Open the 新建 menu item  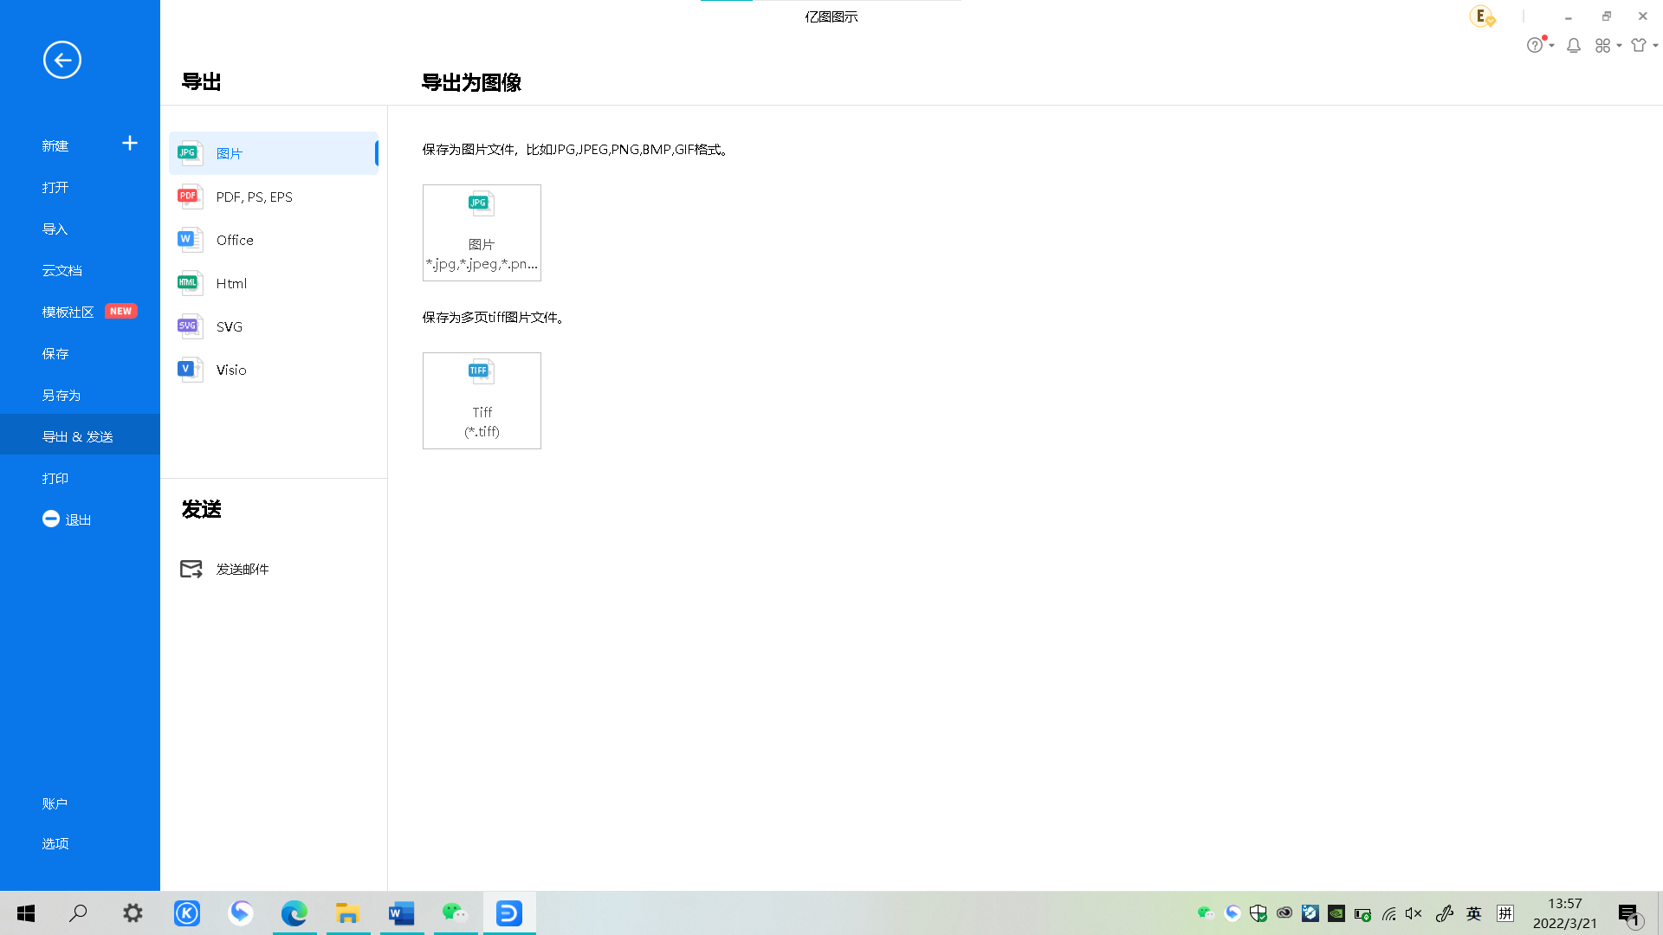point(55,145)
